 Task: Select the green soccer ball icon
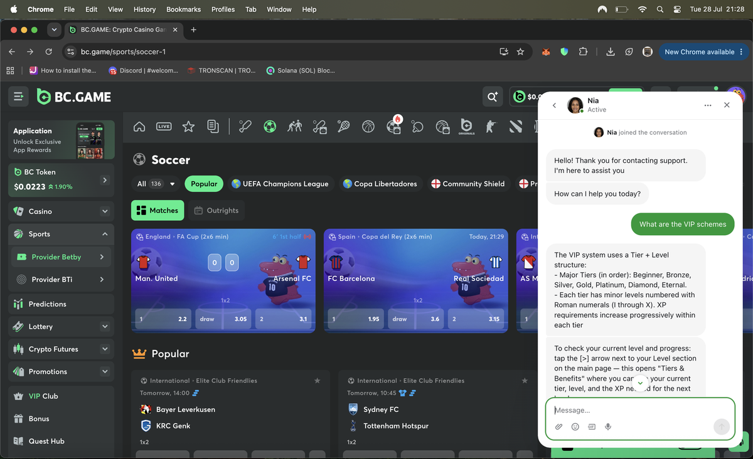[x=270, y=127]
